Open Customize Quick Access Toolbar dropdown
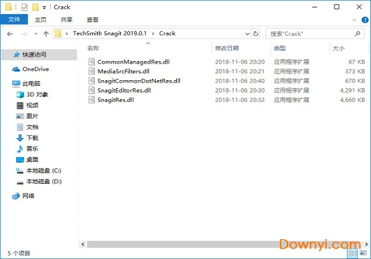This screenshot has width=371, height=259. [45, 7]
